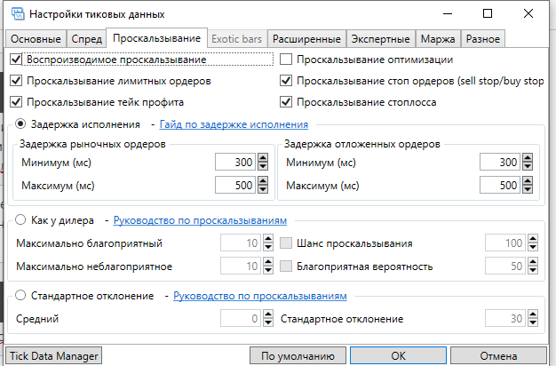This screenshot has height=366, width=556.
Task: Cancel dialog with Отмена button
Action: pyautogui.click(x=498, y=355)
